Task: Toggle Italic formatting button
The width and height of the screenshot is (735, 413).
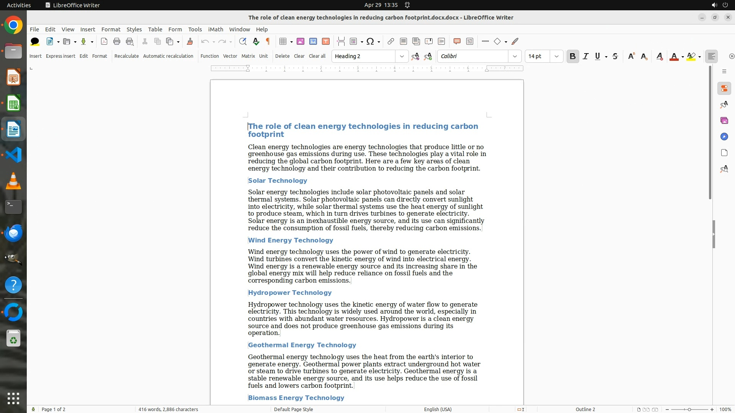Action: (x=585, y=56)
